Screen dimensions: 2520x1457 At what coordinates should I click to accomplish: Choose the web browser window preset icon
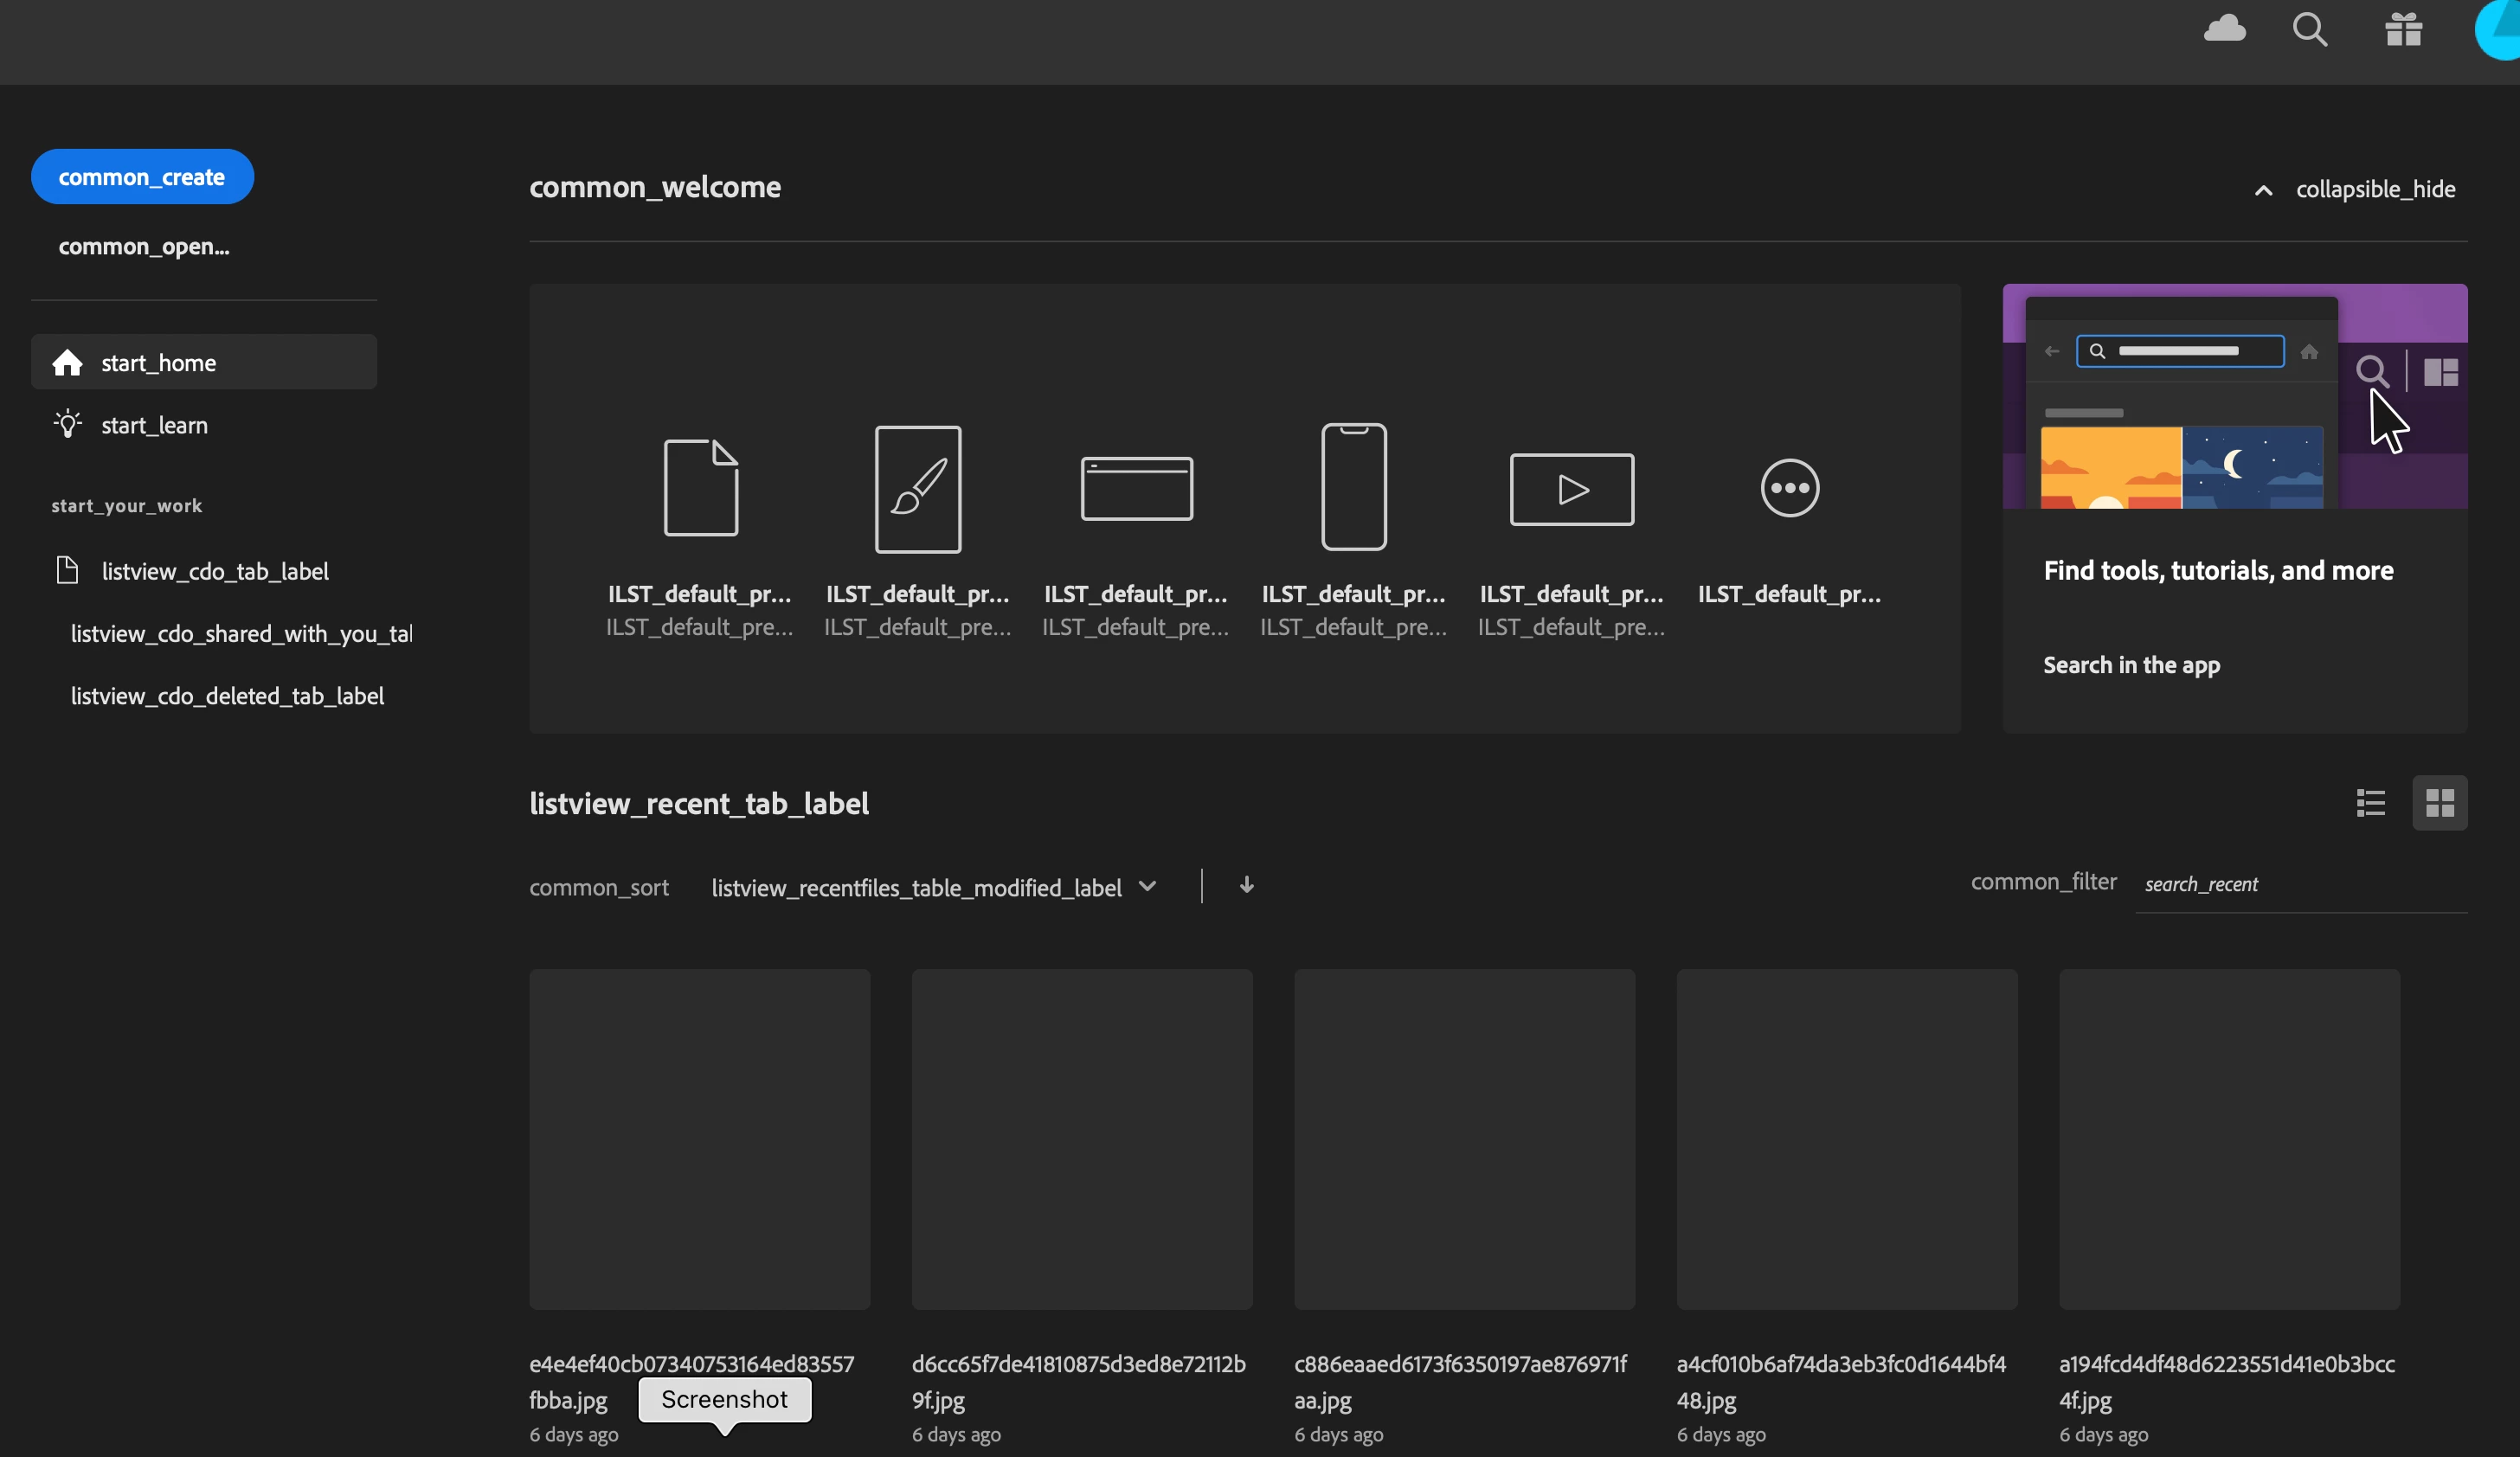coord(1136,488)
